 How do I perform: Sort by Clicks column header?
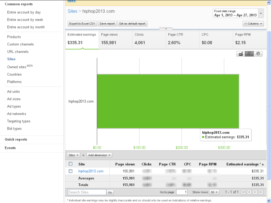[147, 164]
